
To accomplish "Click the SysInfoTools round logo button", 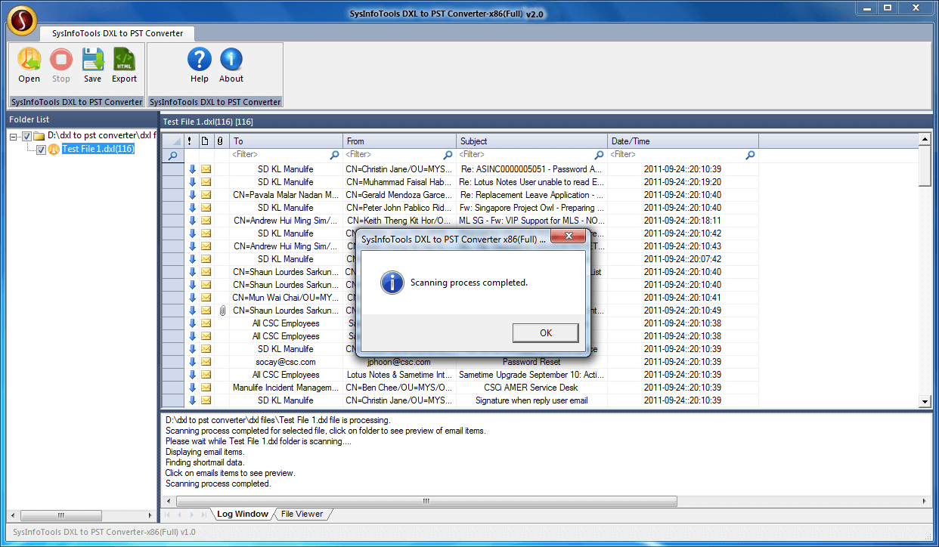I will point(22,20).
